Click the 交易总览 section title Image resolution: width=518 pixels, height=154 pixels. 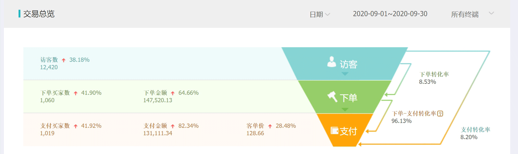click(x=39, y=14)
